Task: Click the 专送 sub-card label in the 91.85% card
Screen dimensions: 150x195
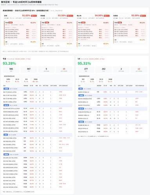Action: point(7,23)
